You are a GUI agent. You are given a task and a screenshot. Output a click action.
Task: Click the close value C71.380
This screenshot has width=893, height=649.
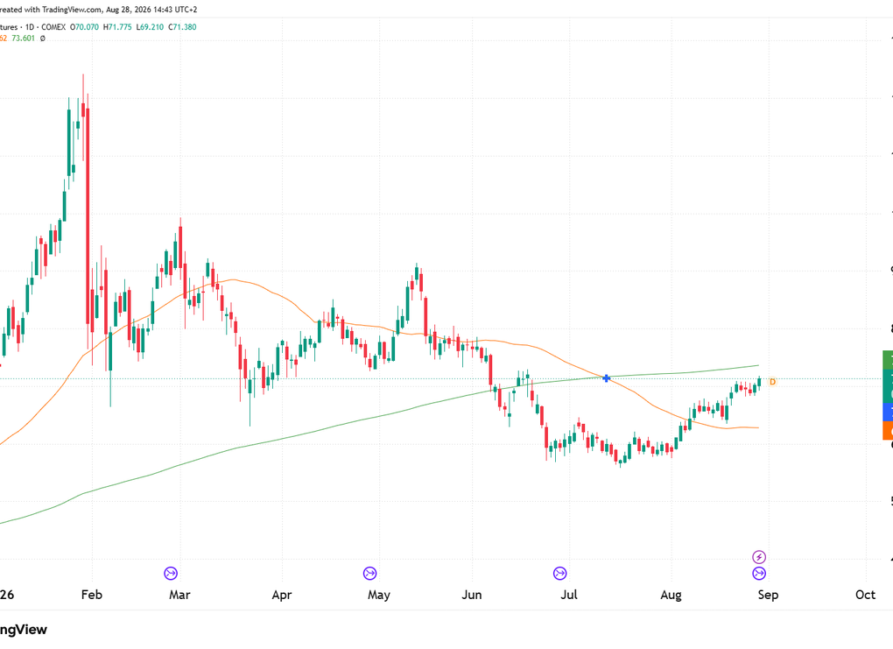pos(182,27)
